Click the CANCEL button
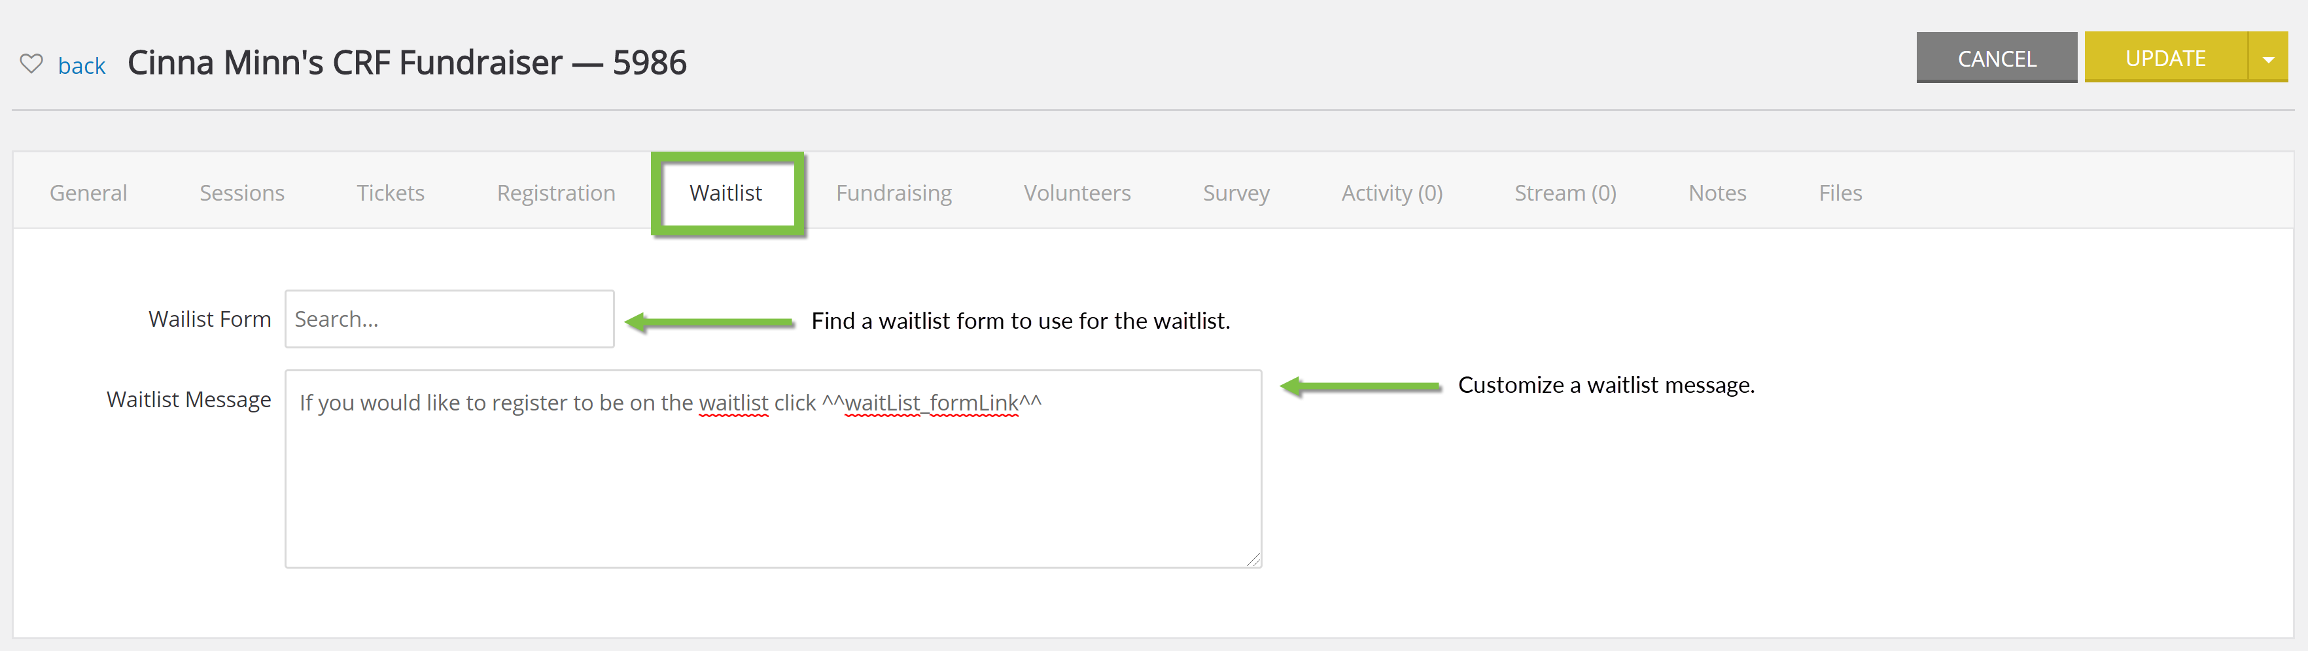Image resolution: width=2308 pixels, height=651 pixels. [x=1996, y=58]
